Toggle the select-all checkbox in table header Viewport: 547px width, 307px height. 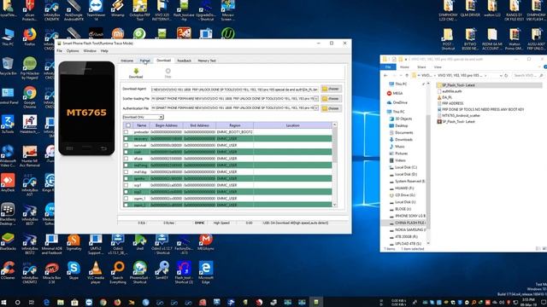[x=128, y=125]
